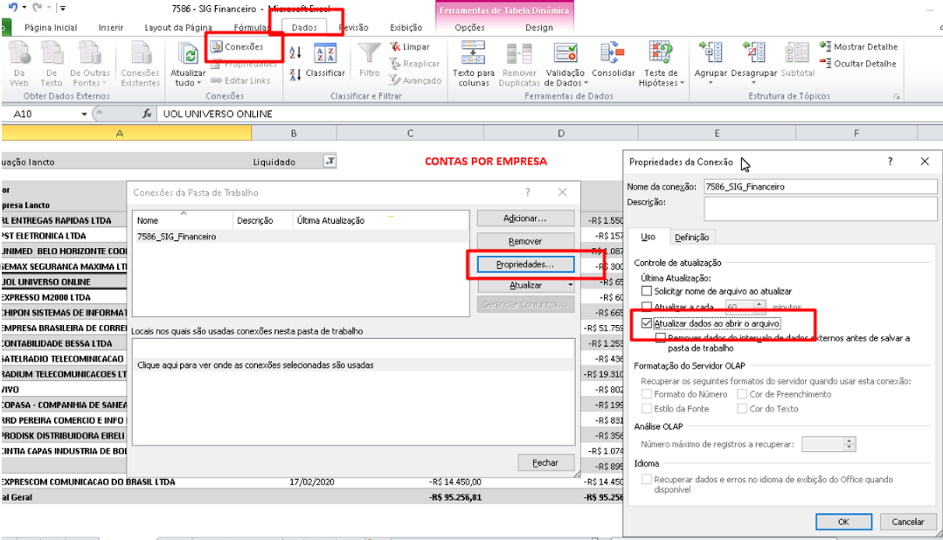Viewport: 943px width, 540px height.
Task: Enable Solicitar nome de arquivo ao atualizar
Action: click(x=647, y=291)
